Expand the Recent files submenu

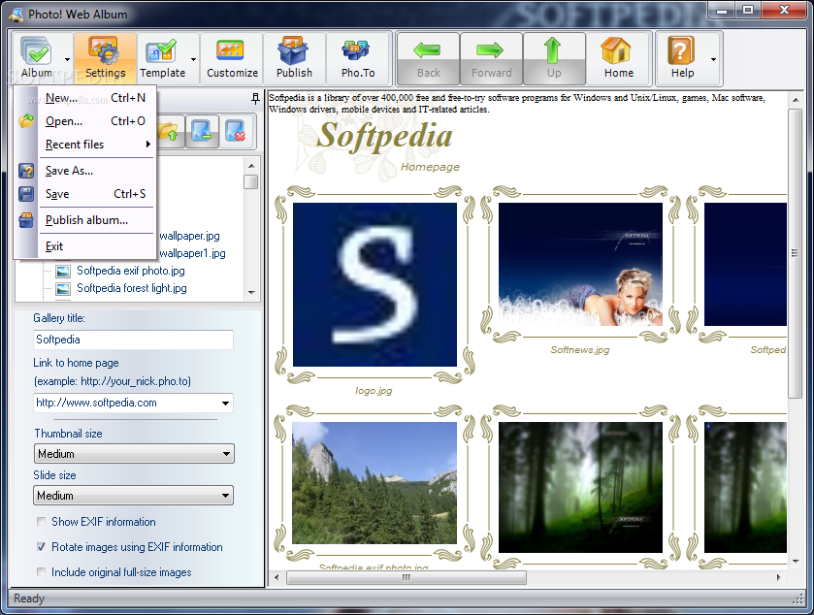click(97, 145)
